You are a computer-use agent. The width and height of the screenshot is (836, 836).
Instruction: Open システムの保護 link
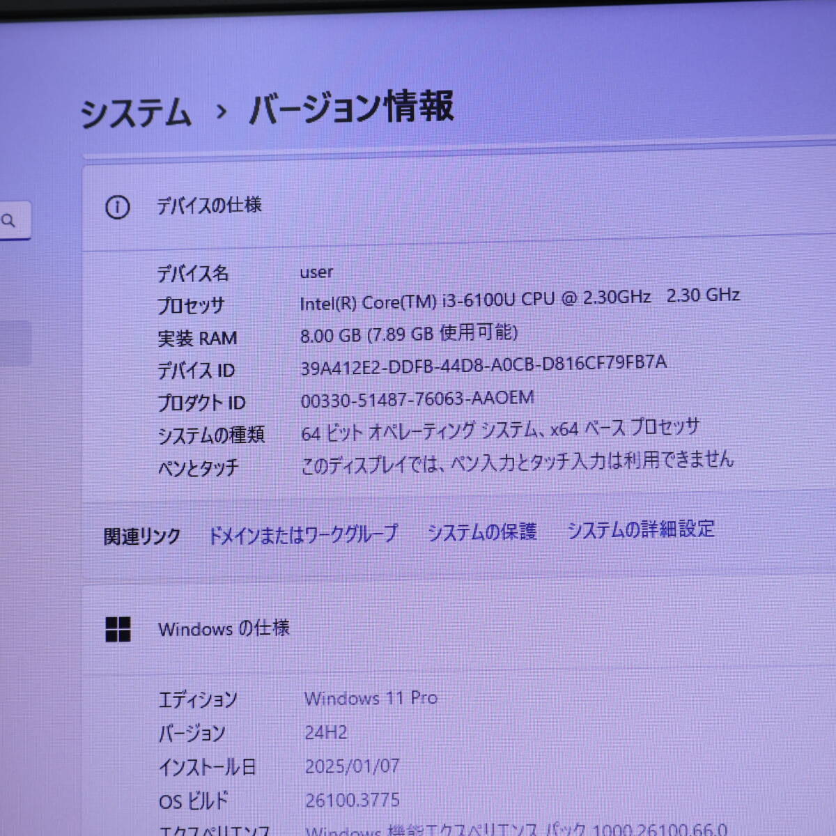tap(482, 532)
